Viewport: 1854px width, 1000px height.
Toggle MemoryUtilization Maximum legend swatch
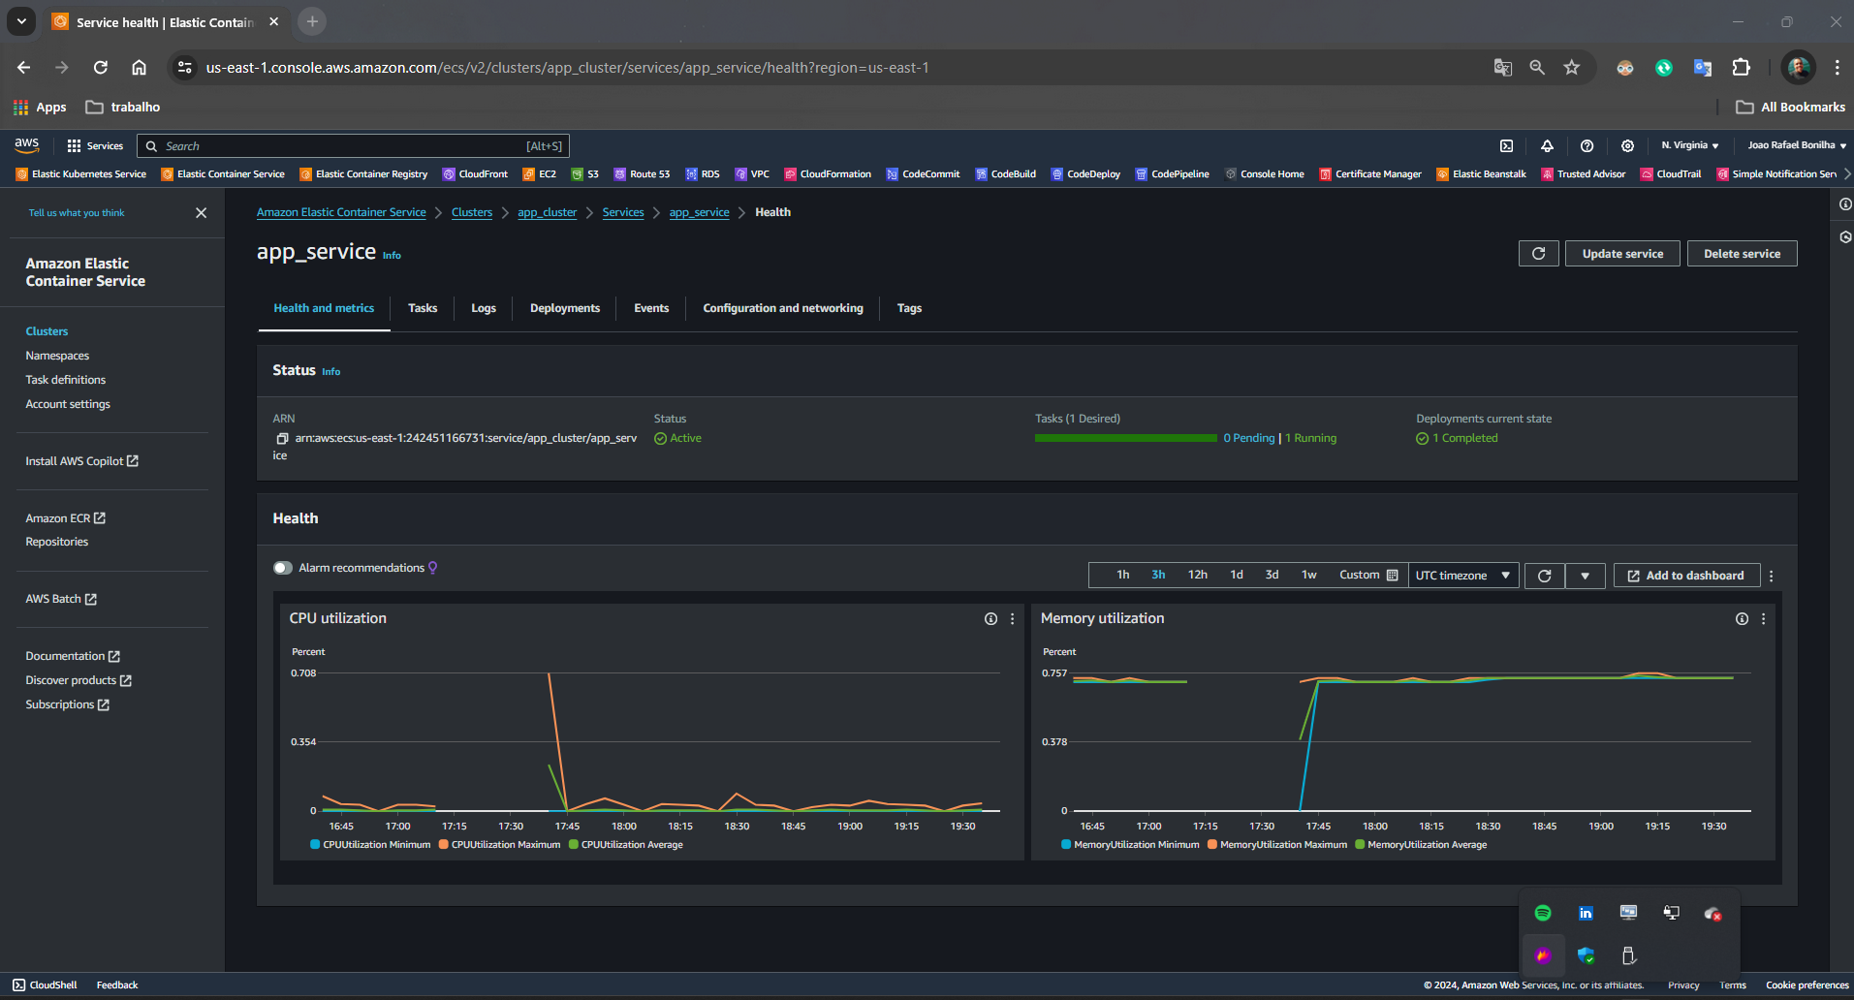coord(1212,845)
